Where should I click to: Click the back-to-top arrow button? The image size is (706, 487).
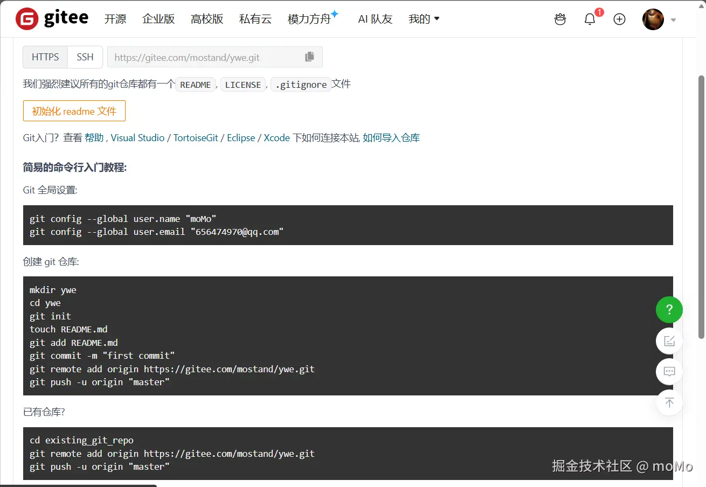point(669,402)
